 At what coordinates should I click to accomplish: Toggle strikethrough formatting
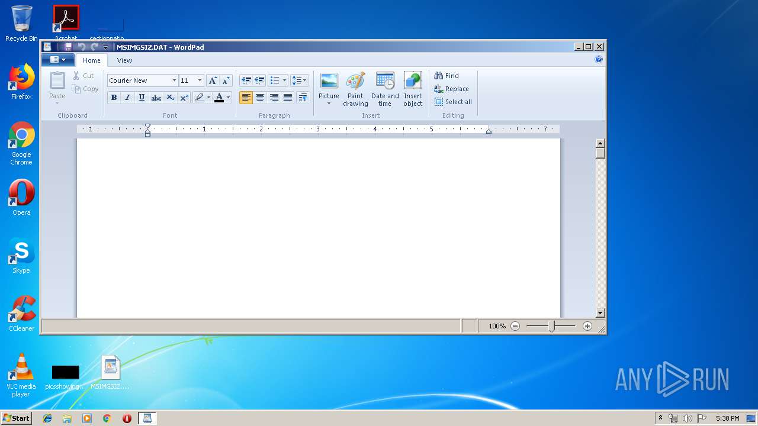(x=156, y=98)
